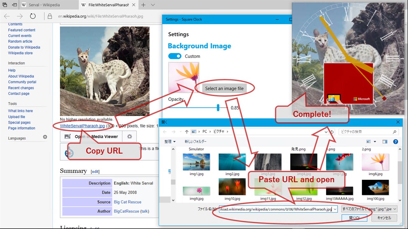408x229 pixels.
Task: Click the Select an image file button
Action: point(224,88)
